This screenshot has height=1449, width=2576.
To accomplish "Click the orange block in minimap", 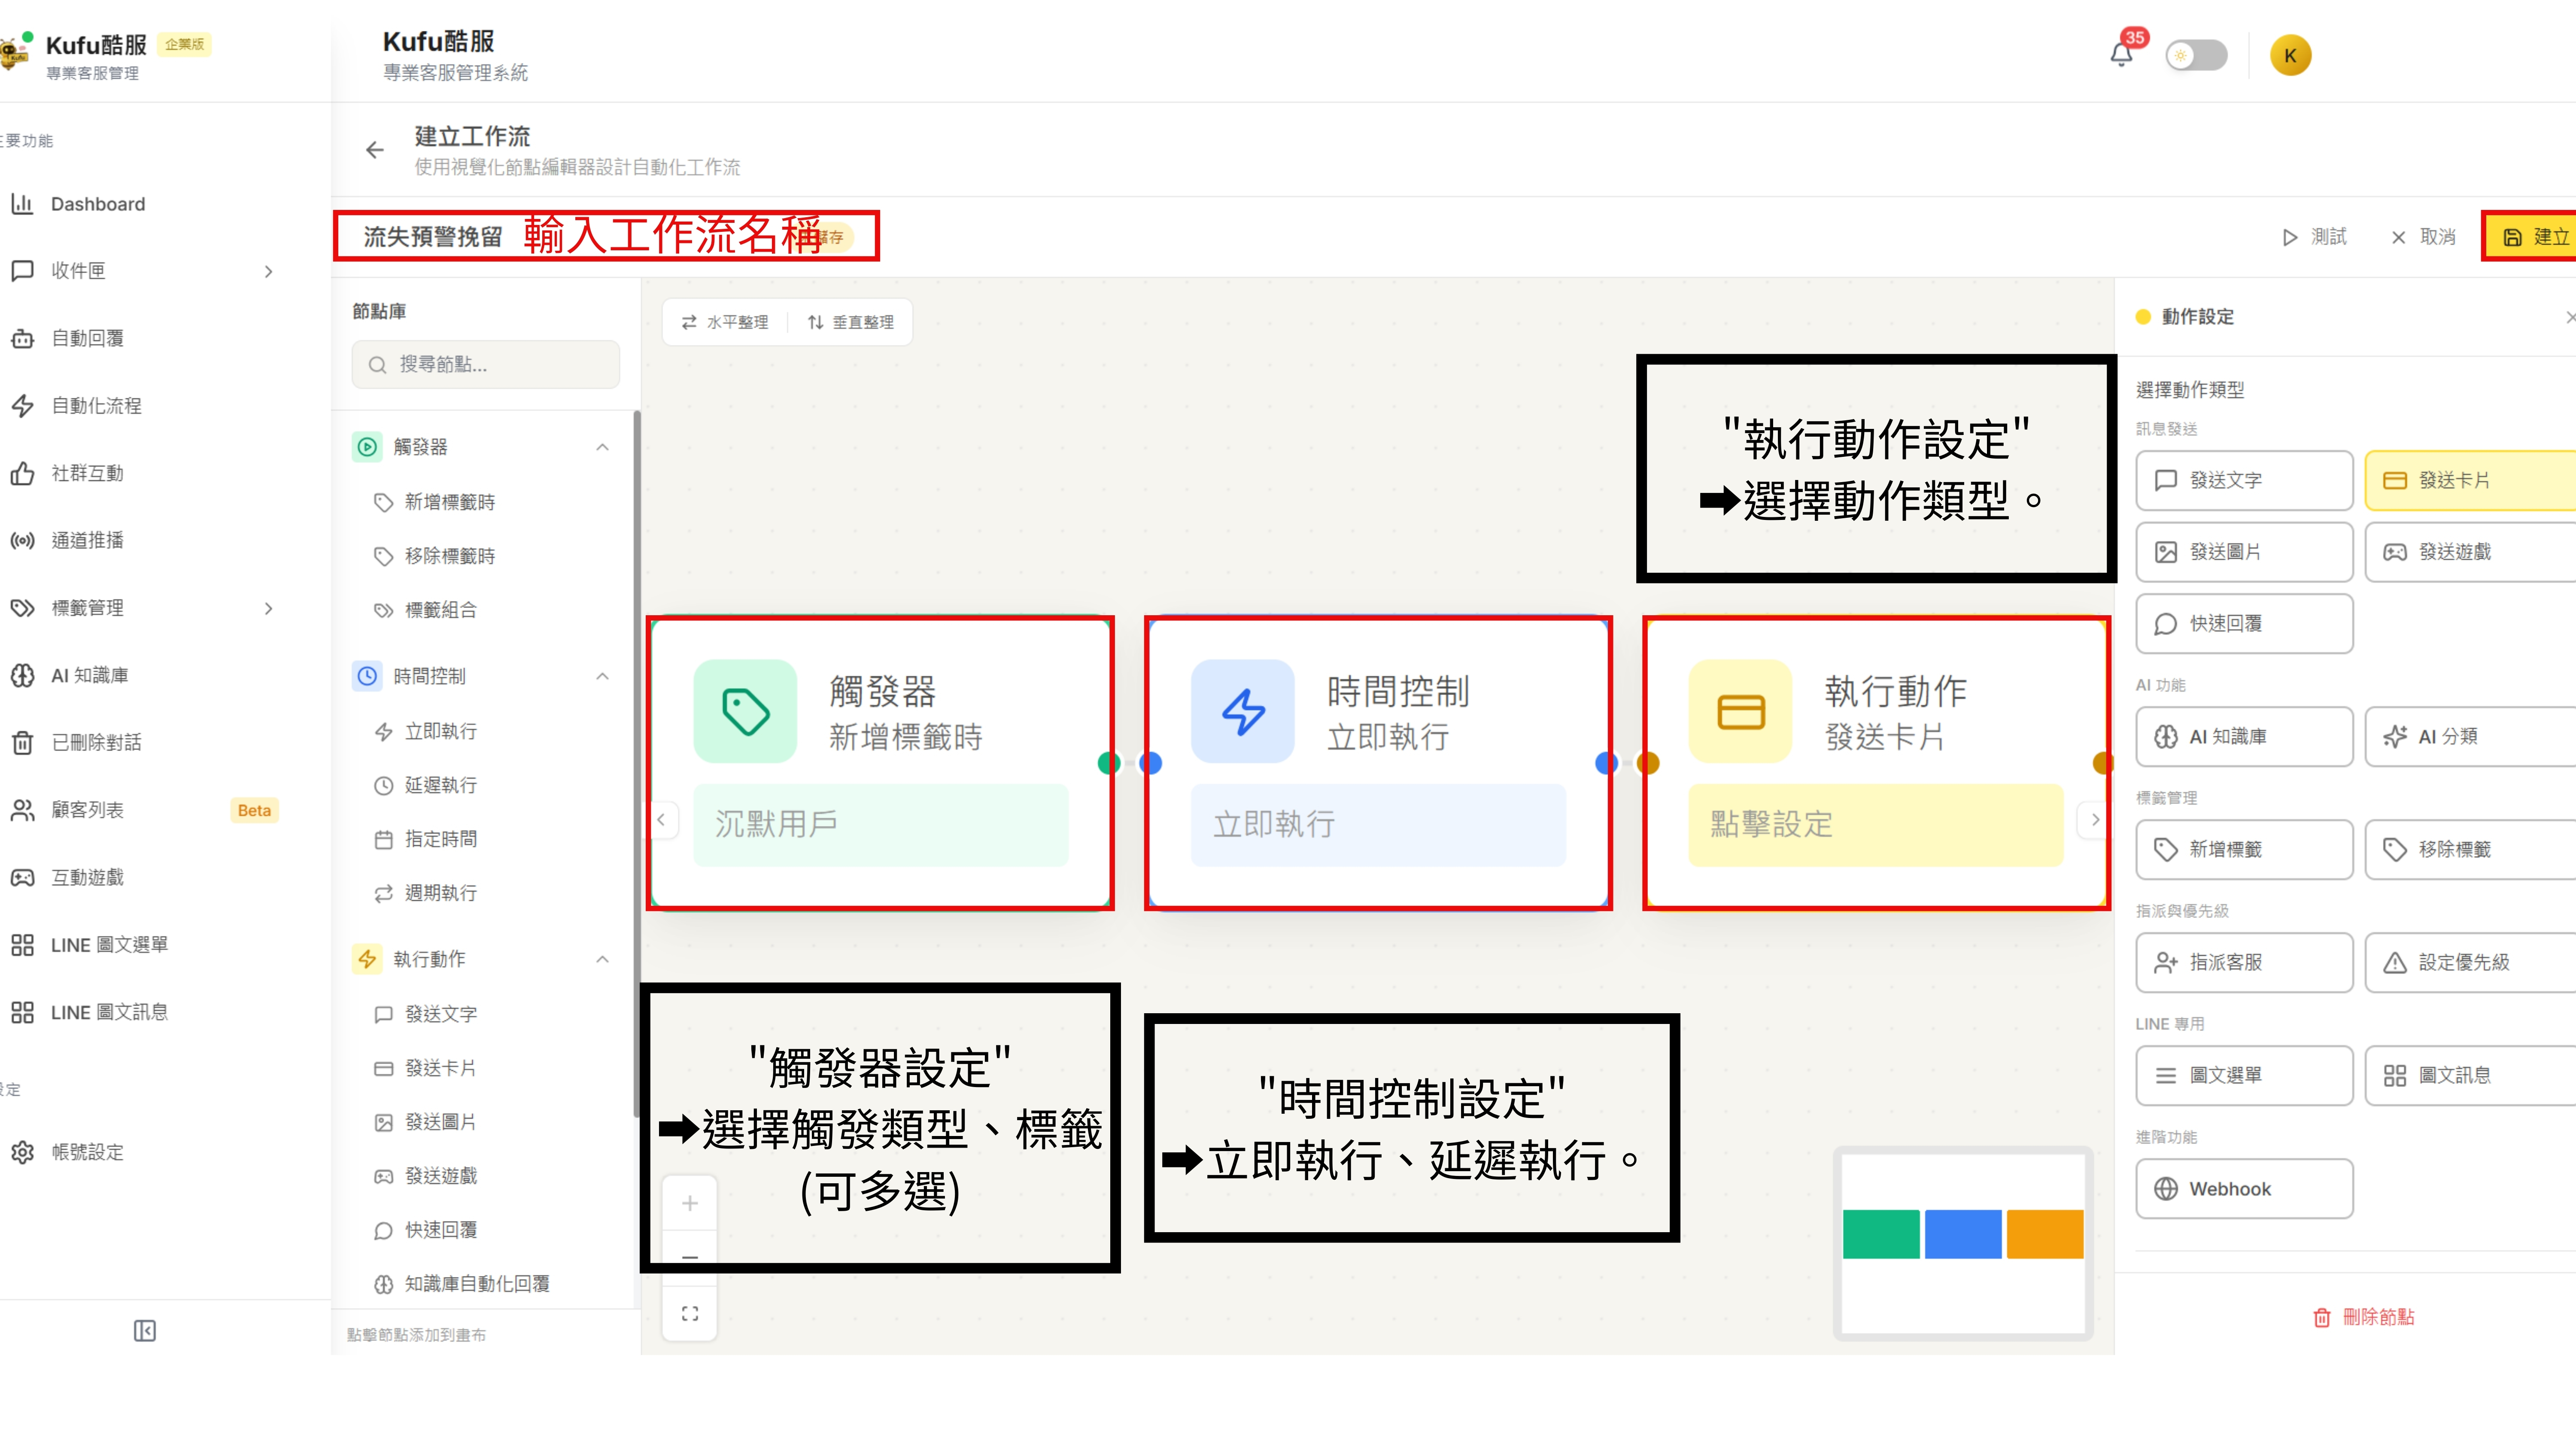I will (2044, 1233).
